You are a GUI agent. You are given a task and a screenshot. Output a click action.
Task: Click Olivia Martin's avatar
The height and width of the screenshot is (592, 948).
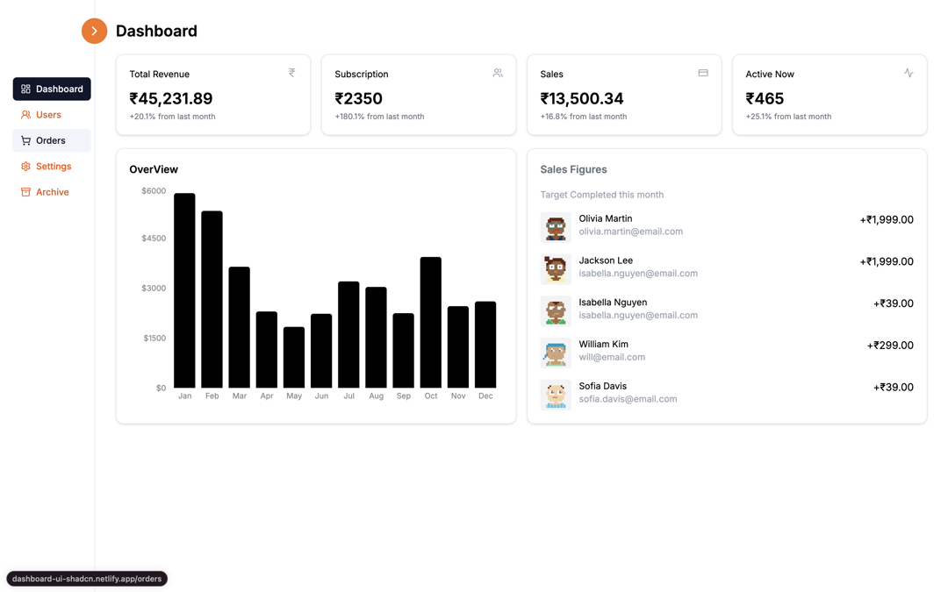(x=556, y=227)
